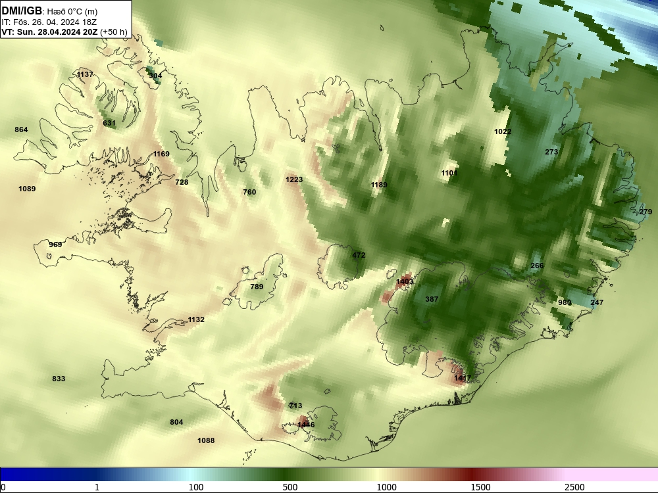Click the 969 value label
Screen dimensions: 658x493
55,245
